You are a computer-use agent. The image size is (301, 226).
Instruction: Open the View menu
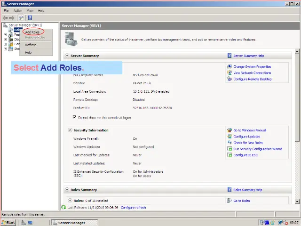point(30,10)
